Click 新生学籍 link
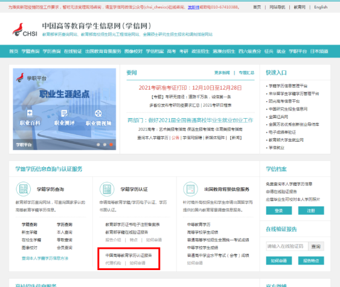 tap(29, 233)
